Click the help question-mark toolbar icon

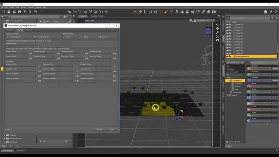tap(276, 12)
